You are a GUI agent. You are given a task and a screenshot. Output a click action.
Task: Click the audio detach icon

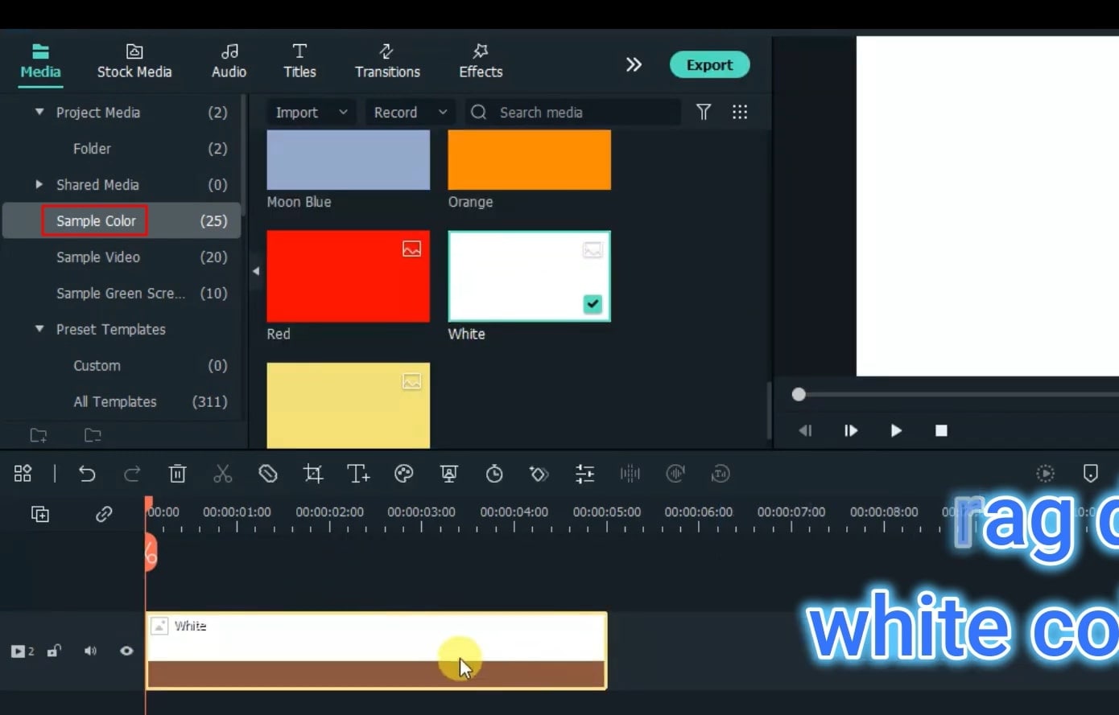click(x=675, y=474)
